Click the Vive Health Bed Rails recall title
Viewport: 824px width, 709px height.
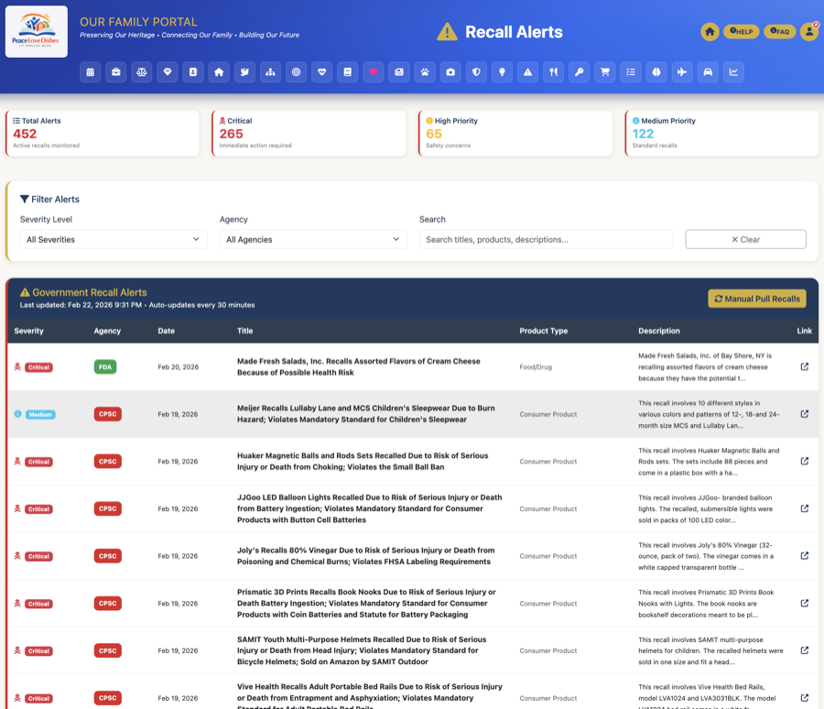coord(370,697)
